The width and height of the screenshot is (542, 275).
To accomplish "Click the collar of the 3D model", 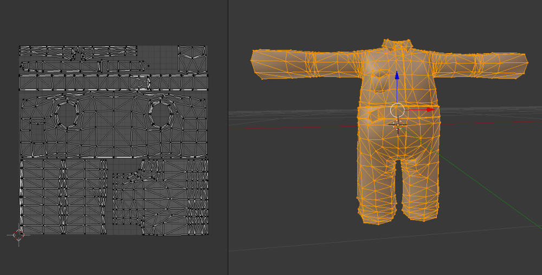I will (x=397, y=46).
